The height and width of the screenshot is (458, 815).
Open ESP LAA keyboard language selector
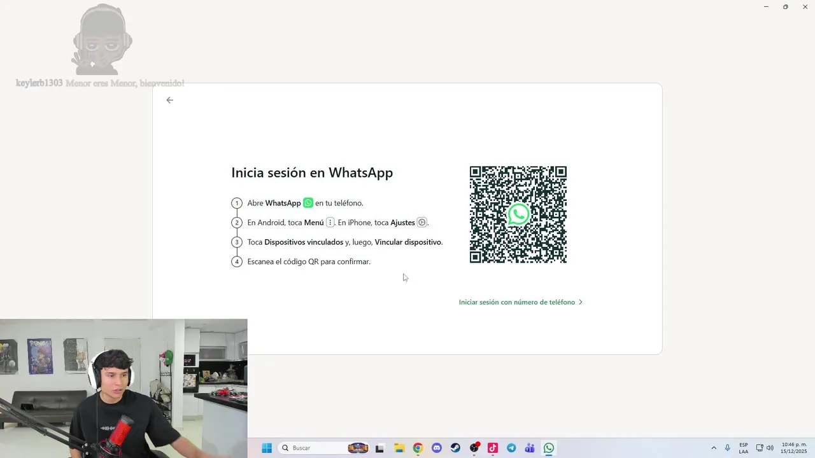click(x=744, y=448)
